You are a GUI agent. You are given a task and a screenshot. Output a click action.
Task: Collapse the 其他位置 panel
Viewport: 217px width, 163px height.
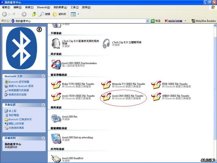coord(43,105)
